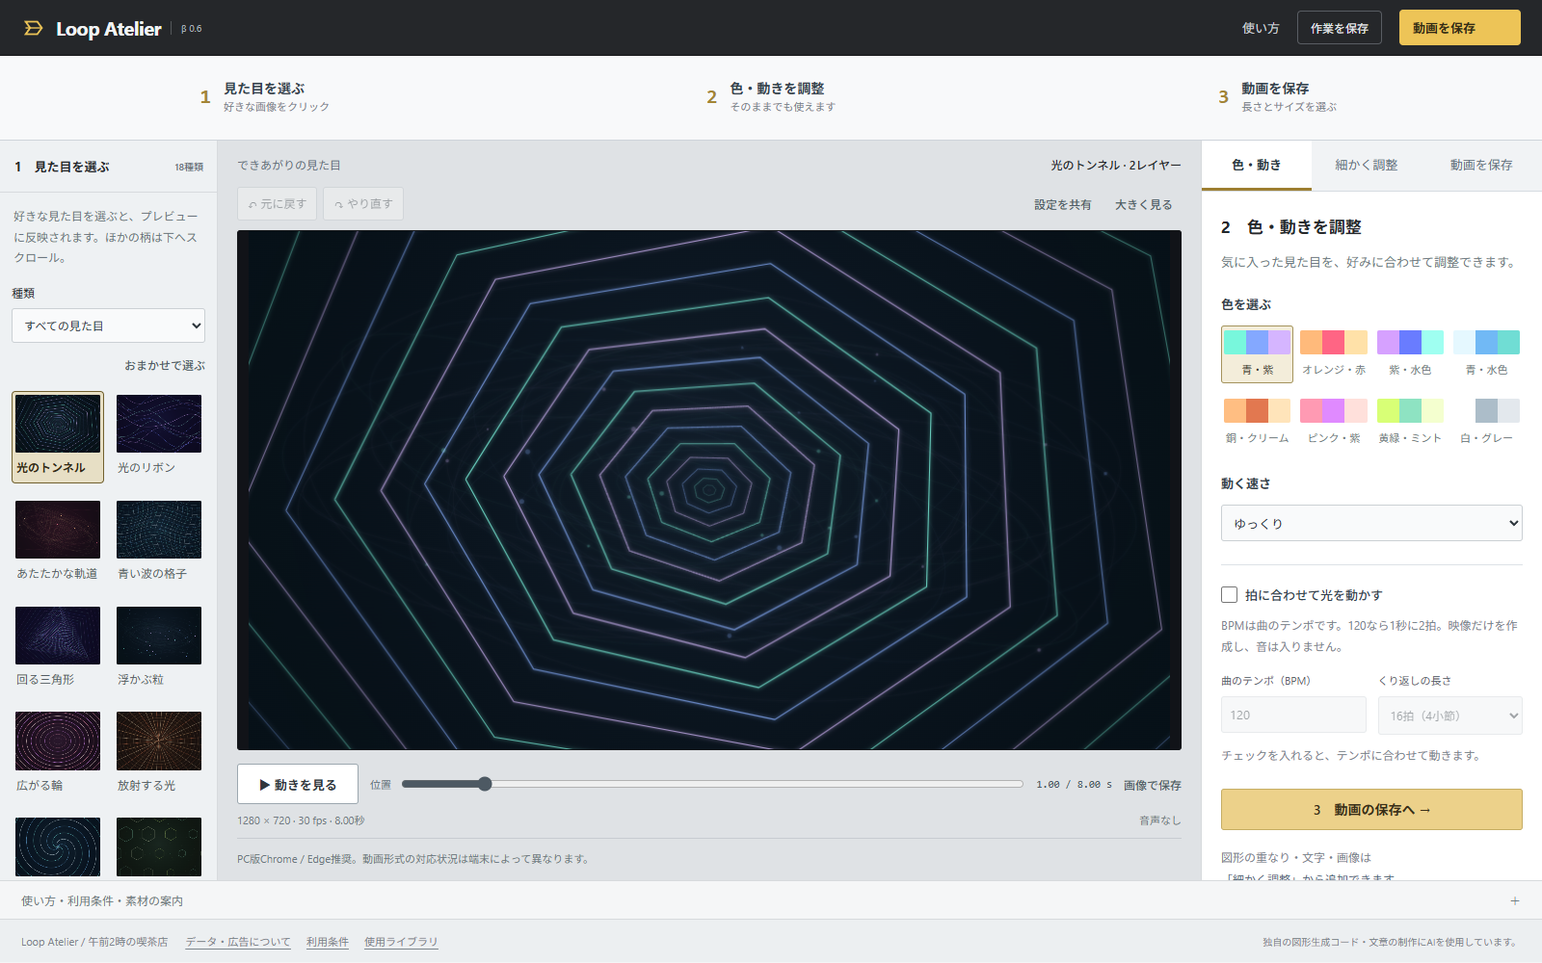Click the 位置 timeline slider

pyautogui.click(x=712, y=784)
